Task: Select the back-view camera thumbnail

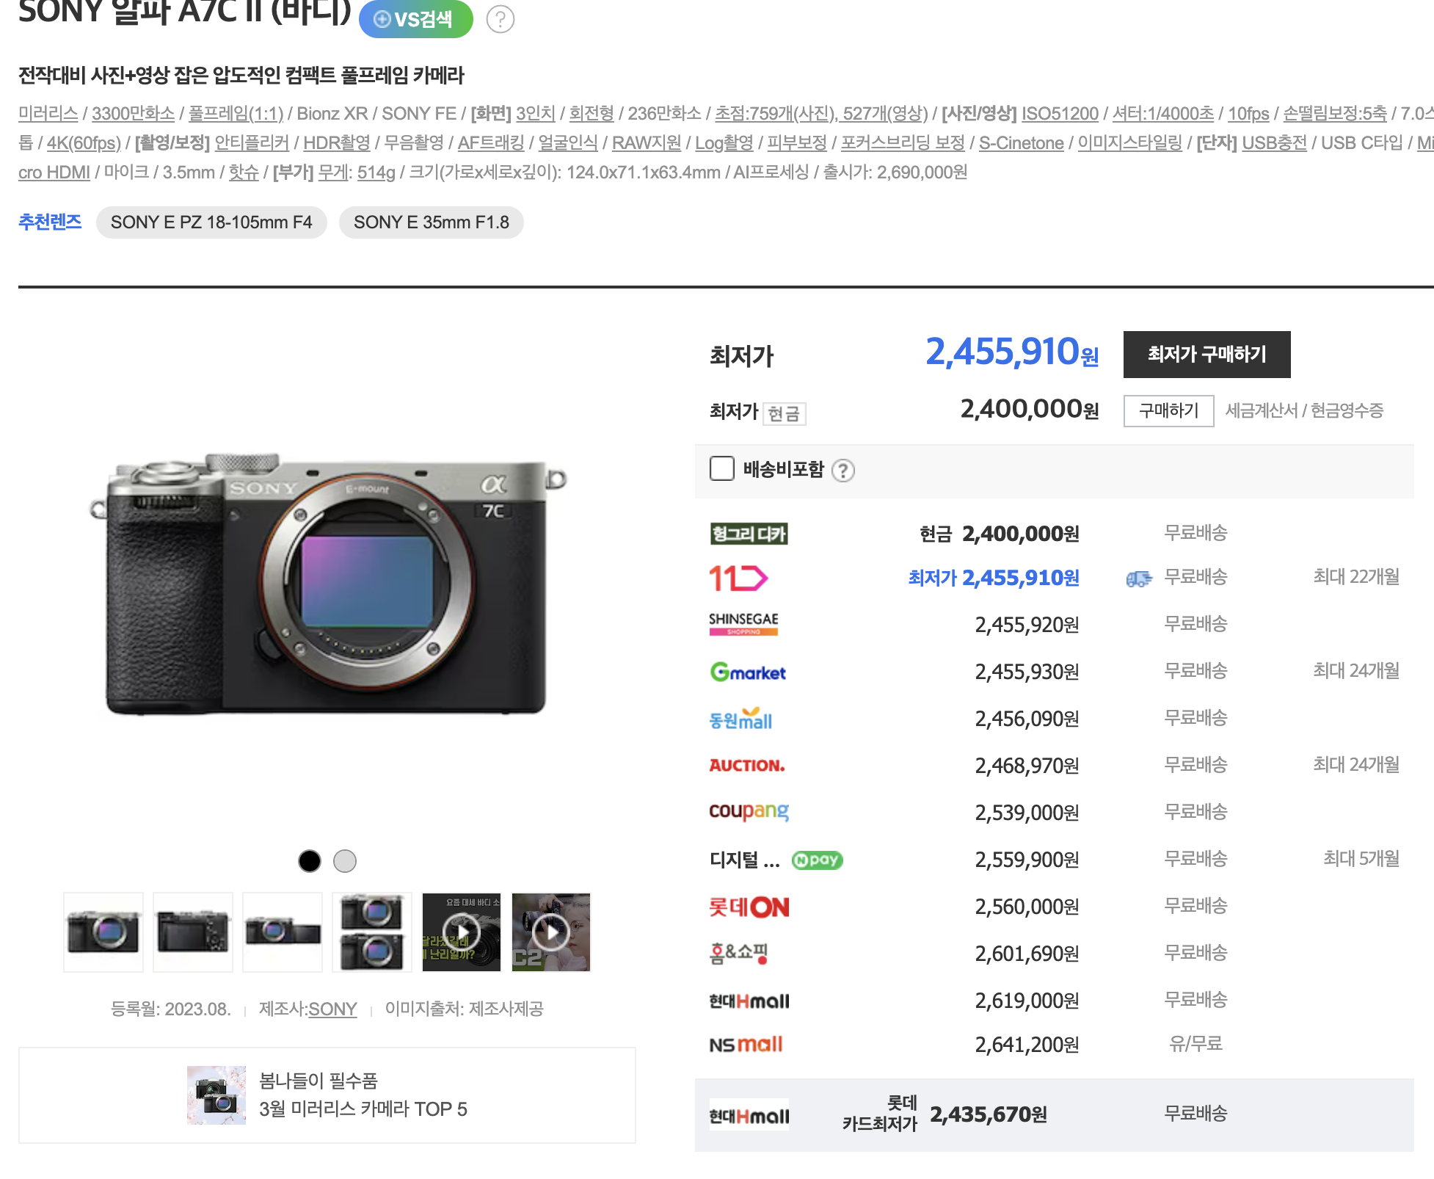Action: point(193,932)
